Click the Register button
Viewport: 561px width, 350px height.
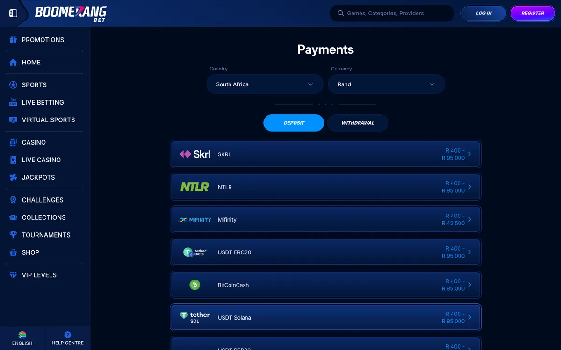pos(532,13)
